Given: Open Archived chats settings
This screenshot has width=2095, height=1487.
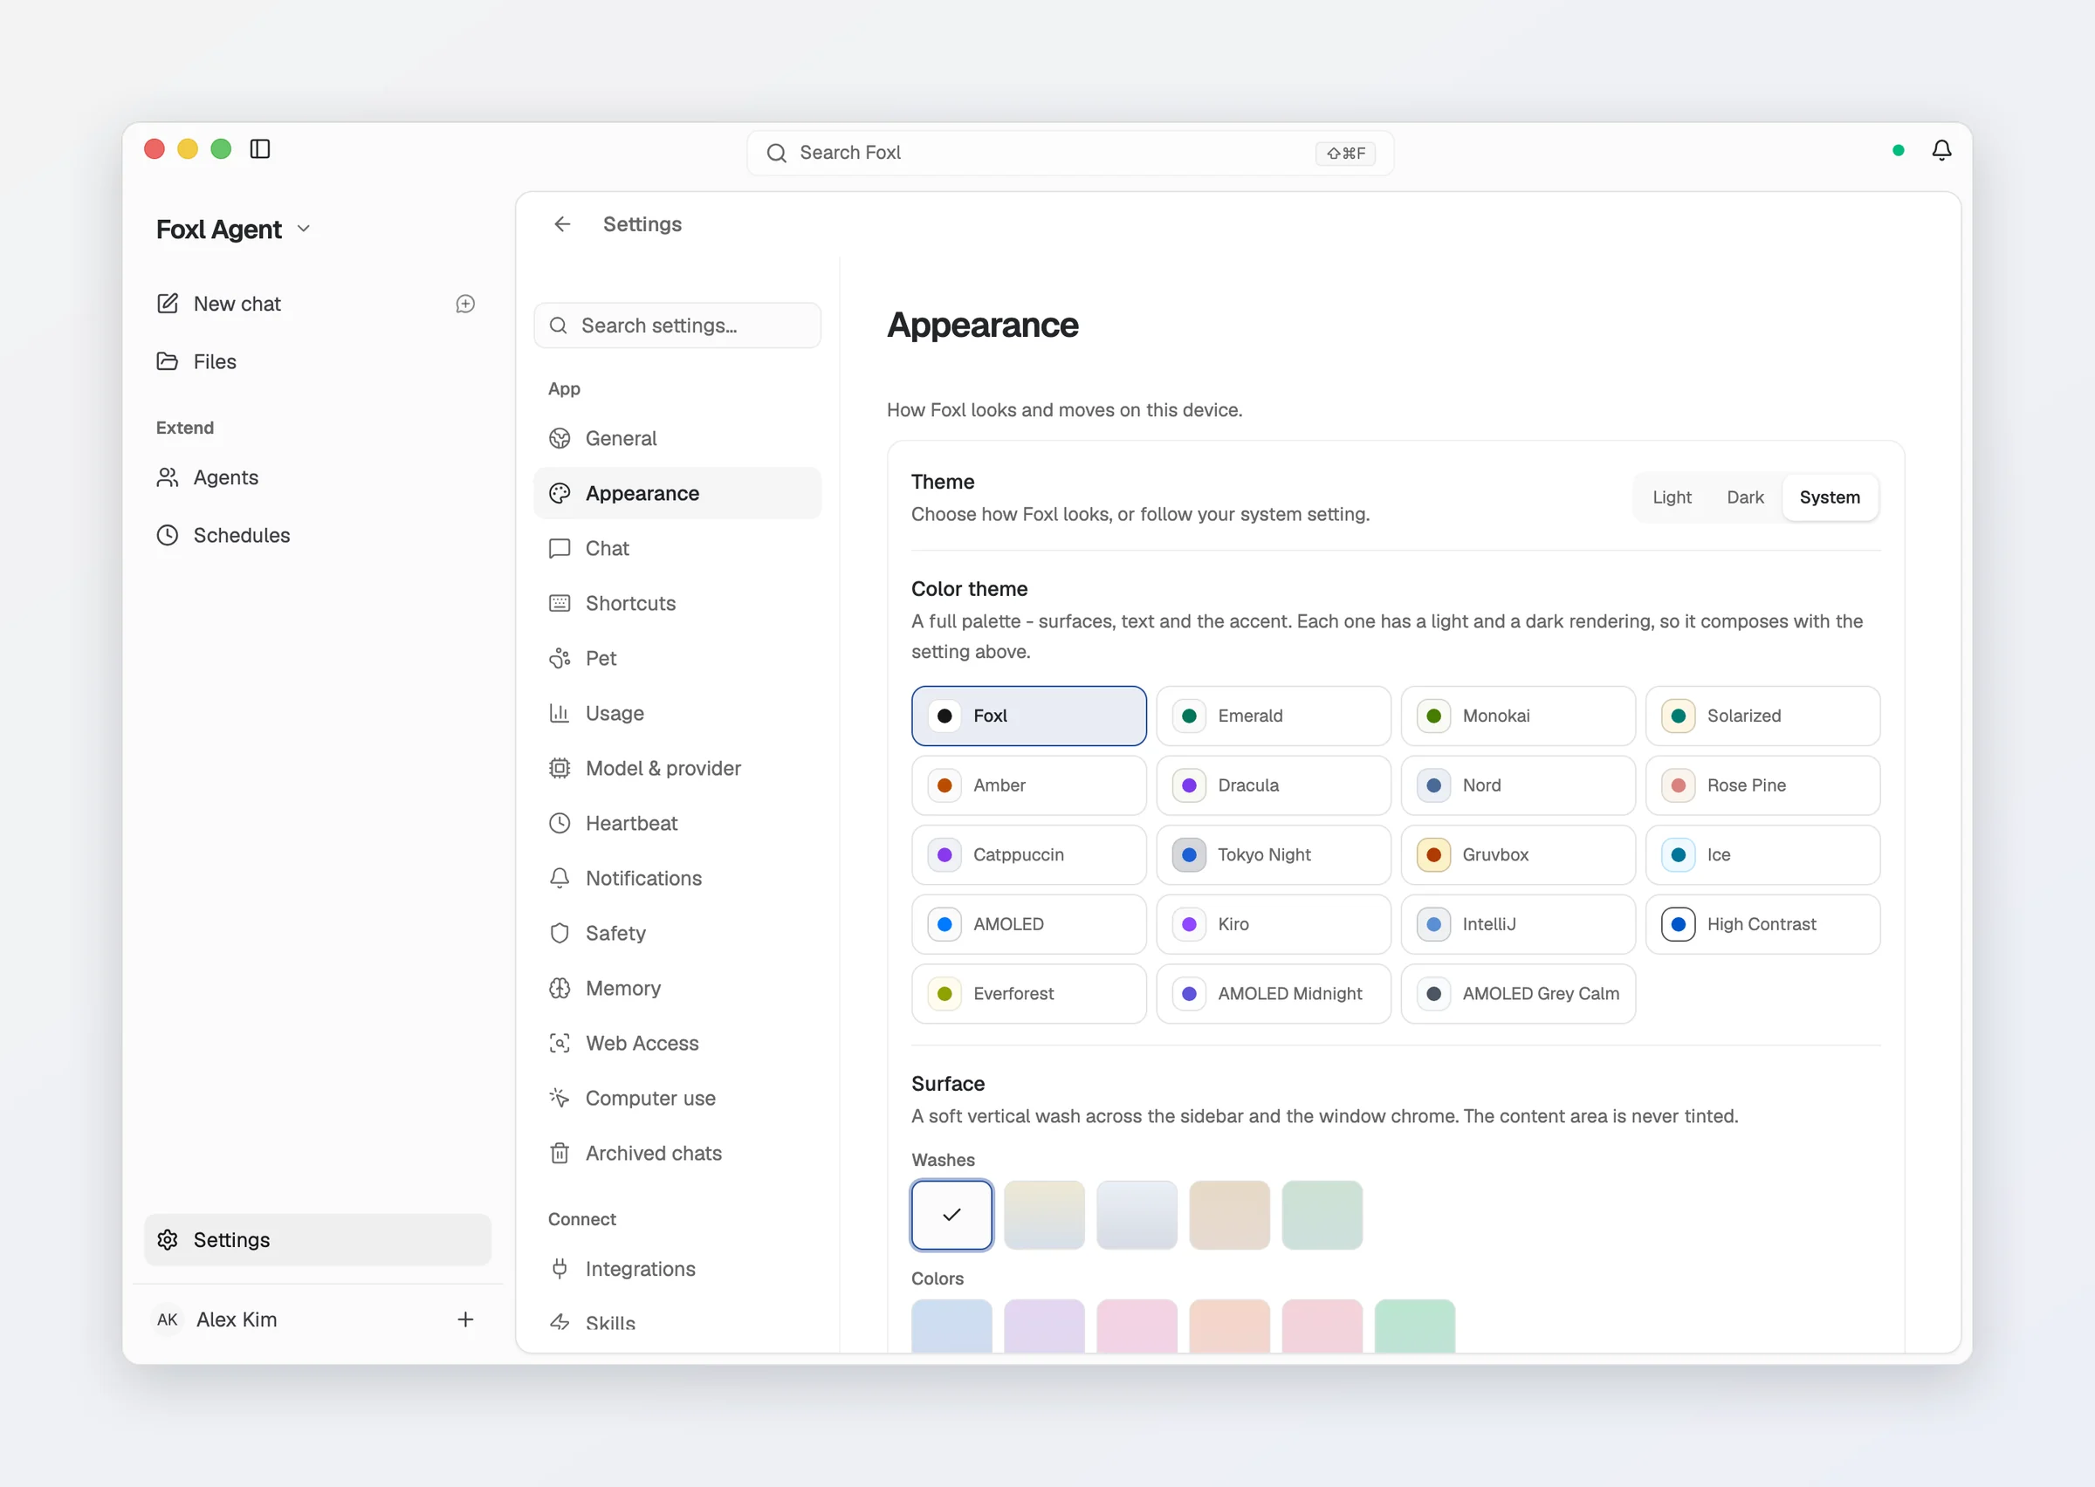Looking at the screenshot, I should (x=677, y=1153).
